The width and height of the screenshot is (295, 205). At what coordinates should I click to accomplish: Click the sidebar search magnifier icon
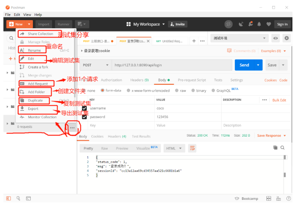(11, 38)
